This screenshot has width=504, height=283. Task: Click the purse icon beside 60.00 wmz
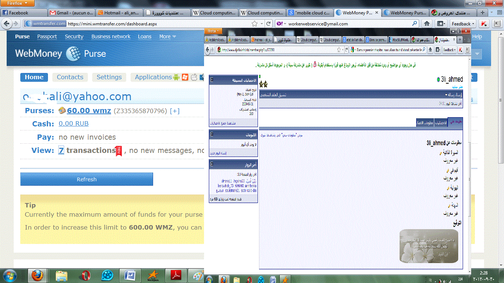tap(62, 110)
